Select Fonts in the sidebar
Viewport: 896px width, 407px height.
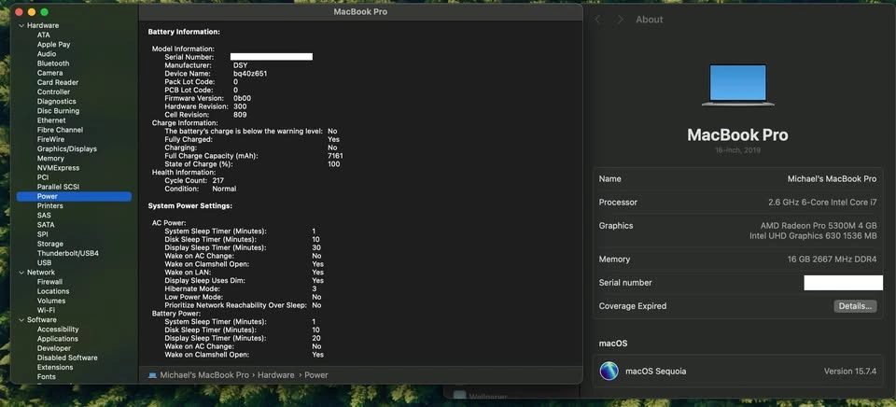pos(47,377)
